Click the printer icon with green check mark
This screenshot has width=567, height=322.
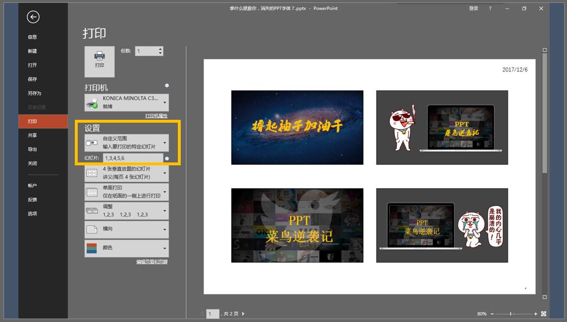(92, 103)
